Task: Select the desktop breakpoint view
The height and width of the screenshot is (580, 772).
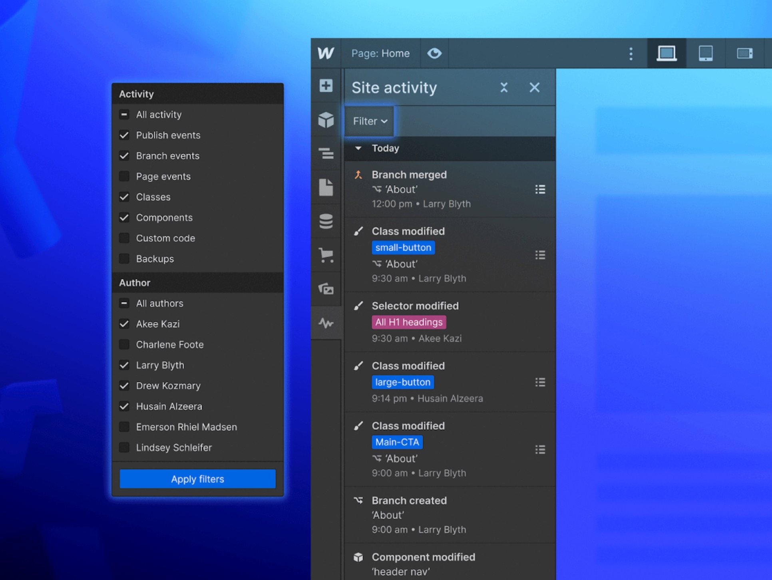Action: pos(667,53)
